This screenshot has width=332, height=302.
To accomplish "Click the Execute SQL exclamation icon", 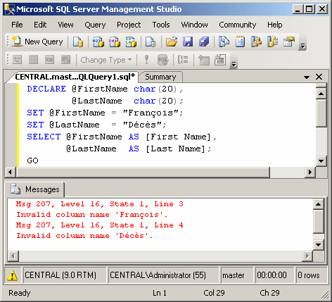I will tap(147, 60).
